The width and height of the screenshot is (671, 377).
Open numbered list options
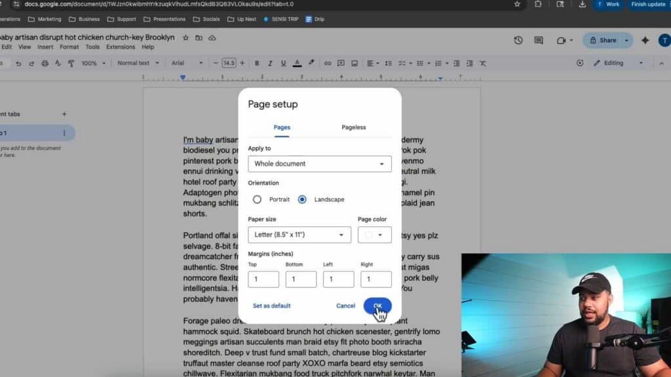[441, 63]
